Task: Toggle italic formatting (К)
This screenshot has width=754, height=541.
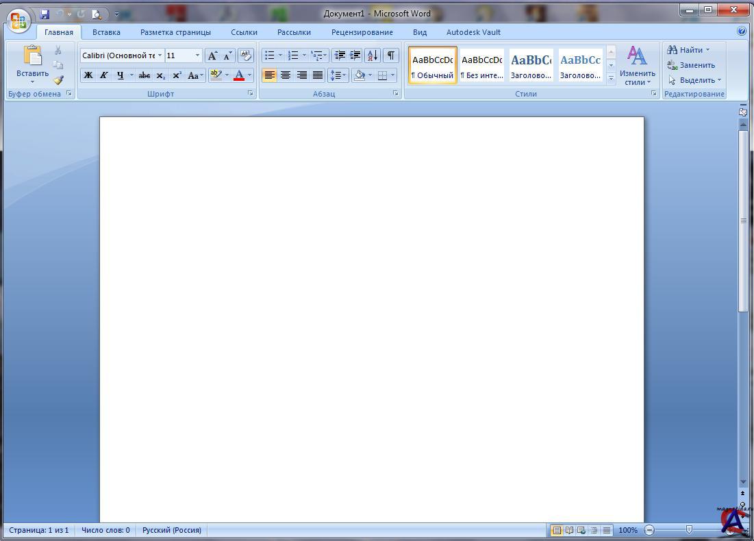Action: click(x=103, y=75)
